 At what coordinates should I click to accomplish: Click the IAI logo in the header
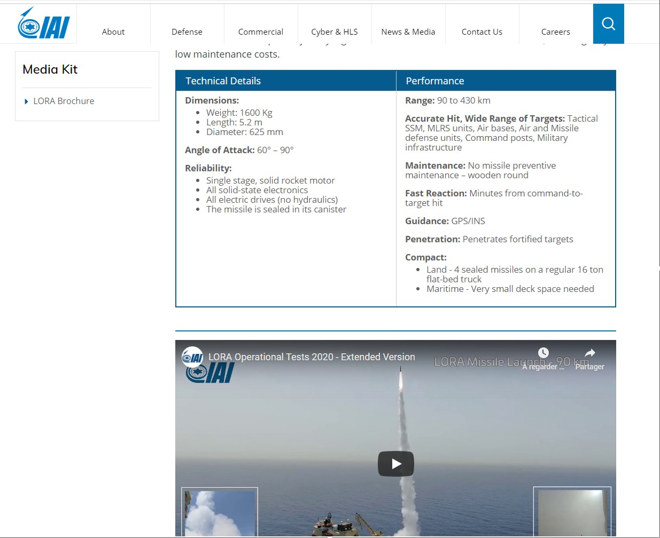point(44,23)
